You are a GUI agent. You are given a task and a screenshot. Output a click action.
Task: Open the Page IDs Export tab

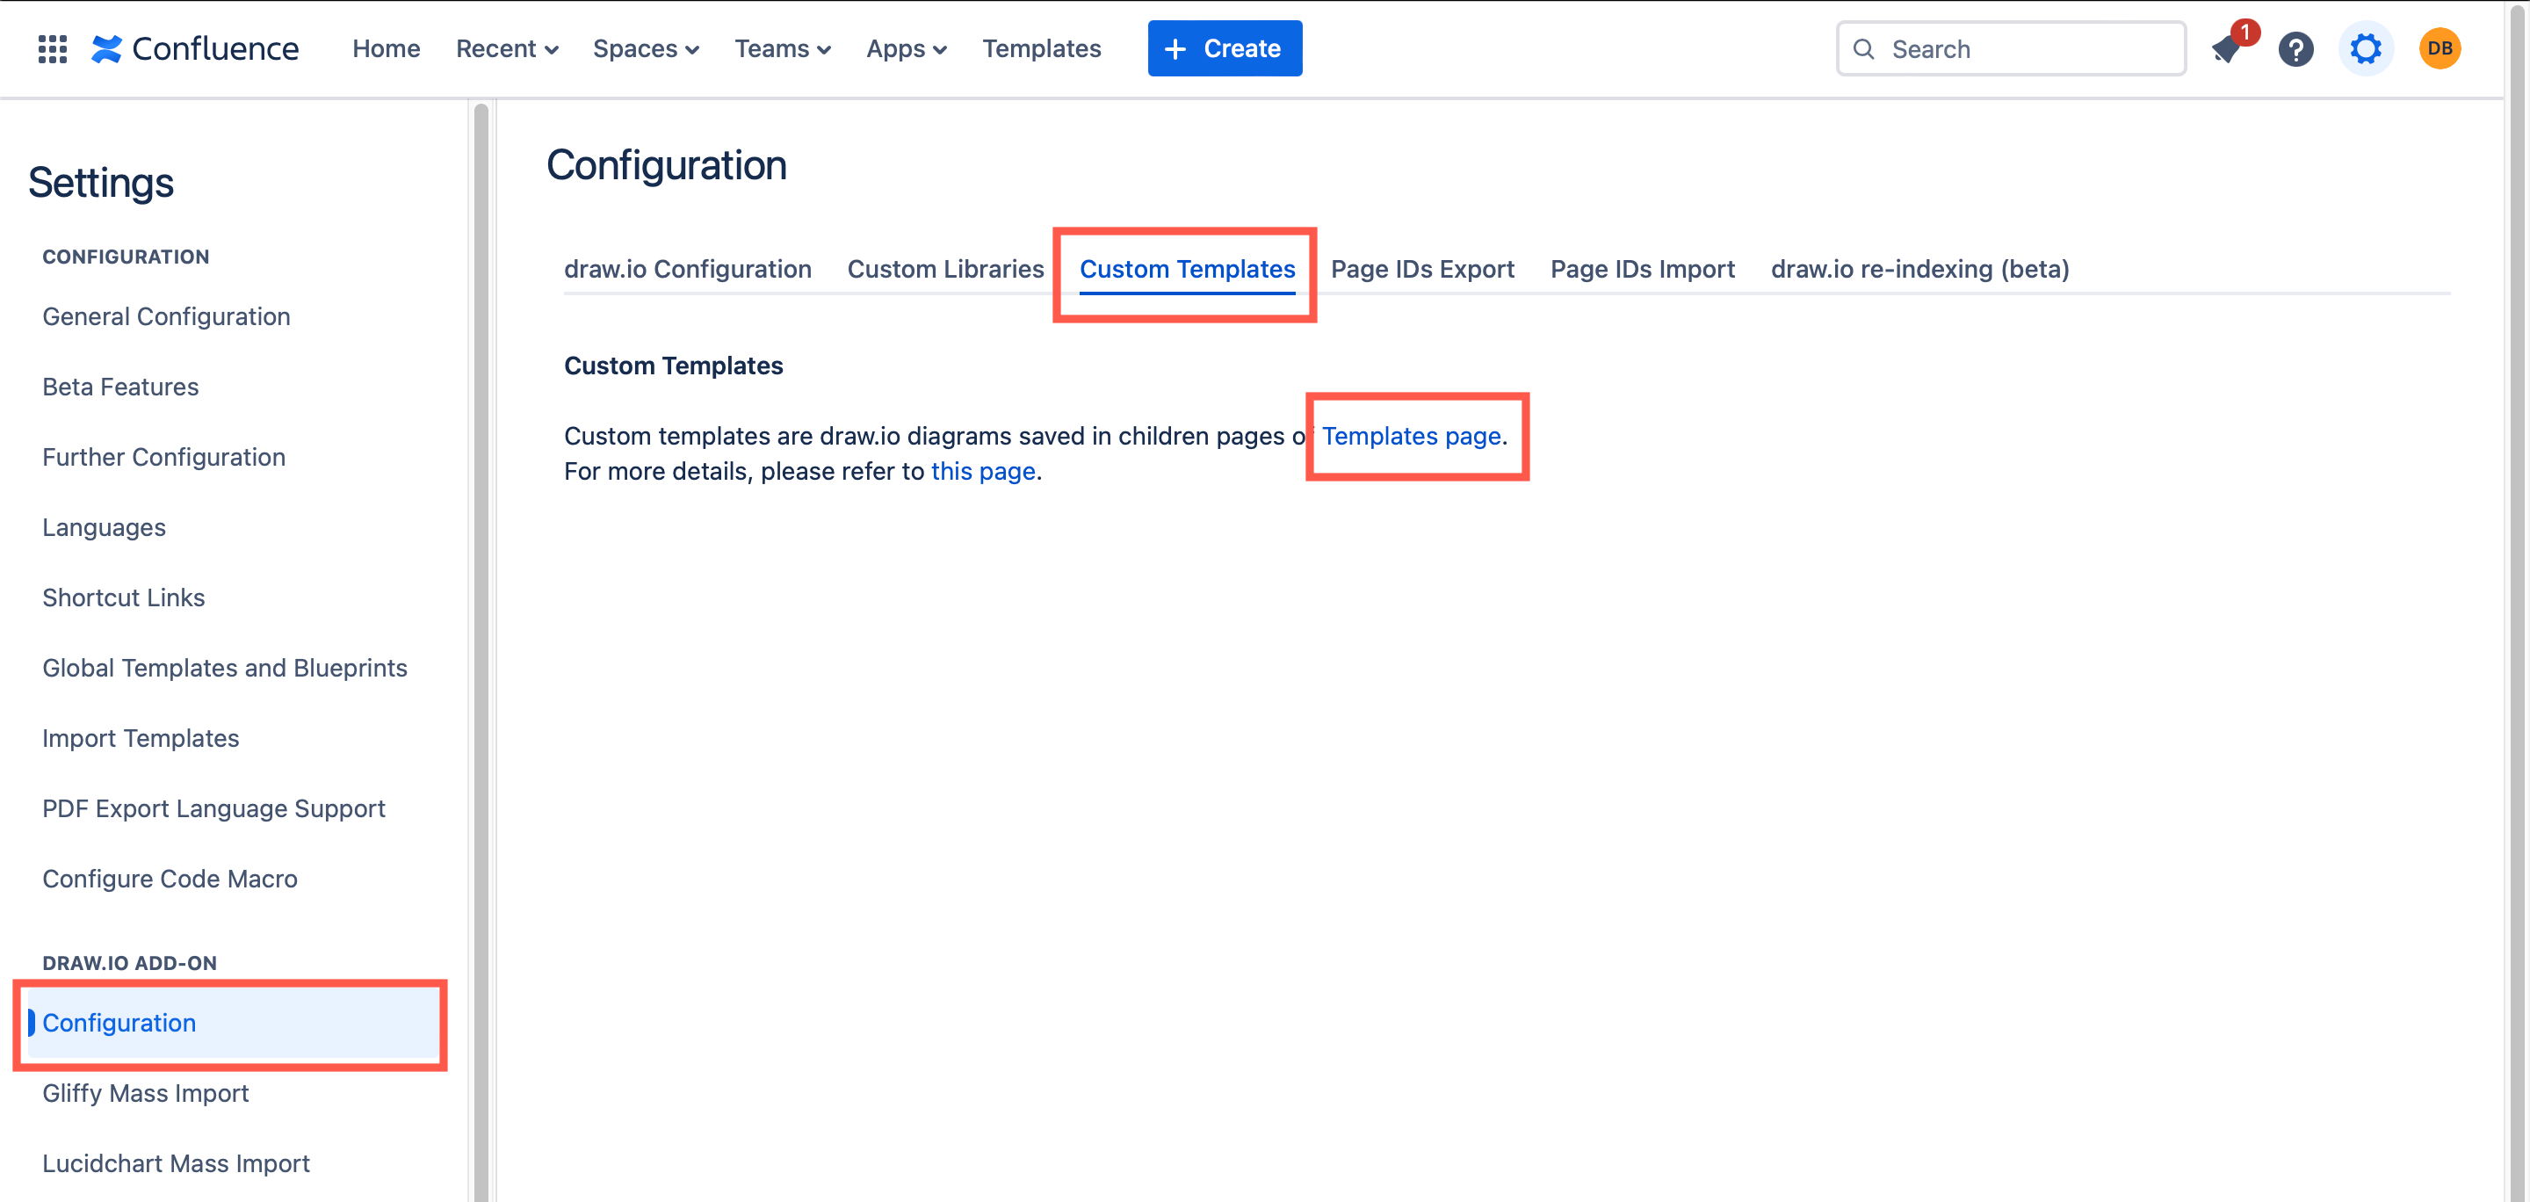click(x=1422, y=269)
